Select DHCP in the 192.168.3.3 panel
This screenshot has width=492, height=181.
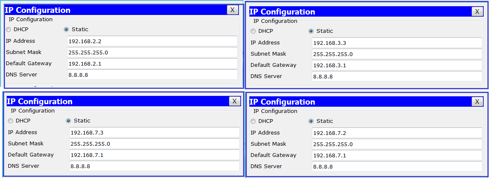coord(253,31)
